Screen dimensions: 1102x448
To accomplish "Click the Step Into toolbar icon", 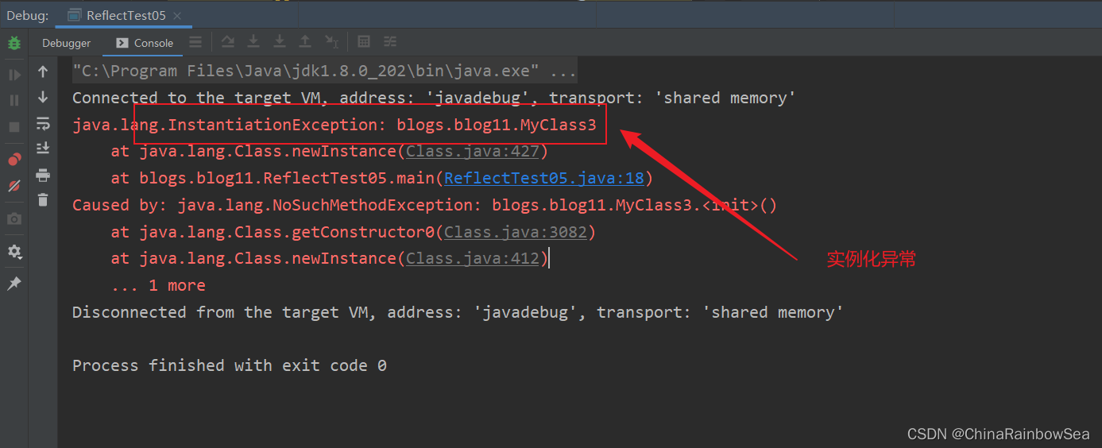I will coord(253,42).
